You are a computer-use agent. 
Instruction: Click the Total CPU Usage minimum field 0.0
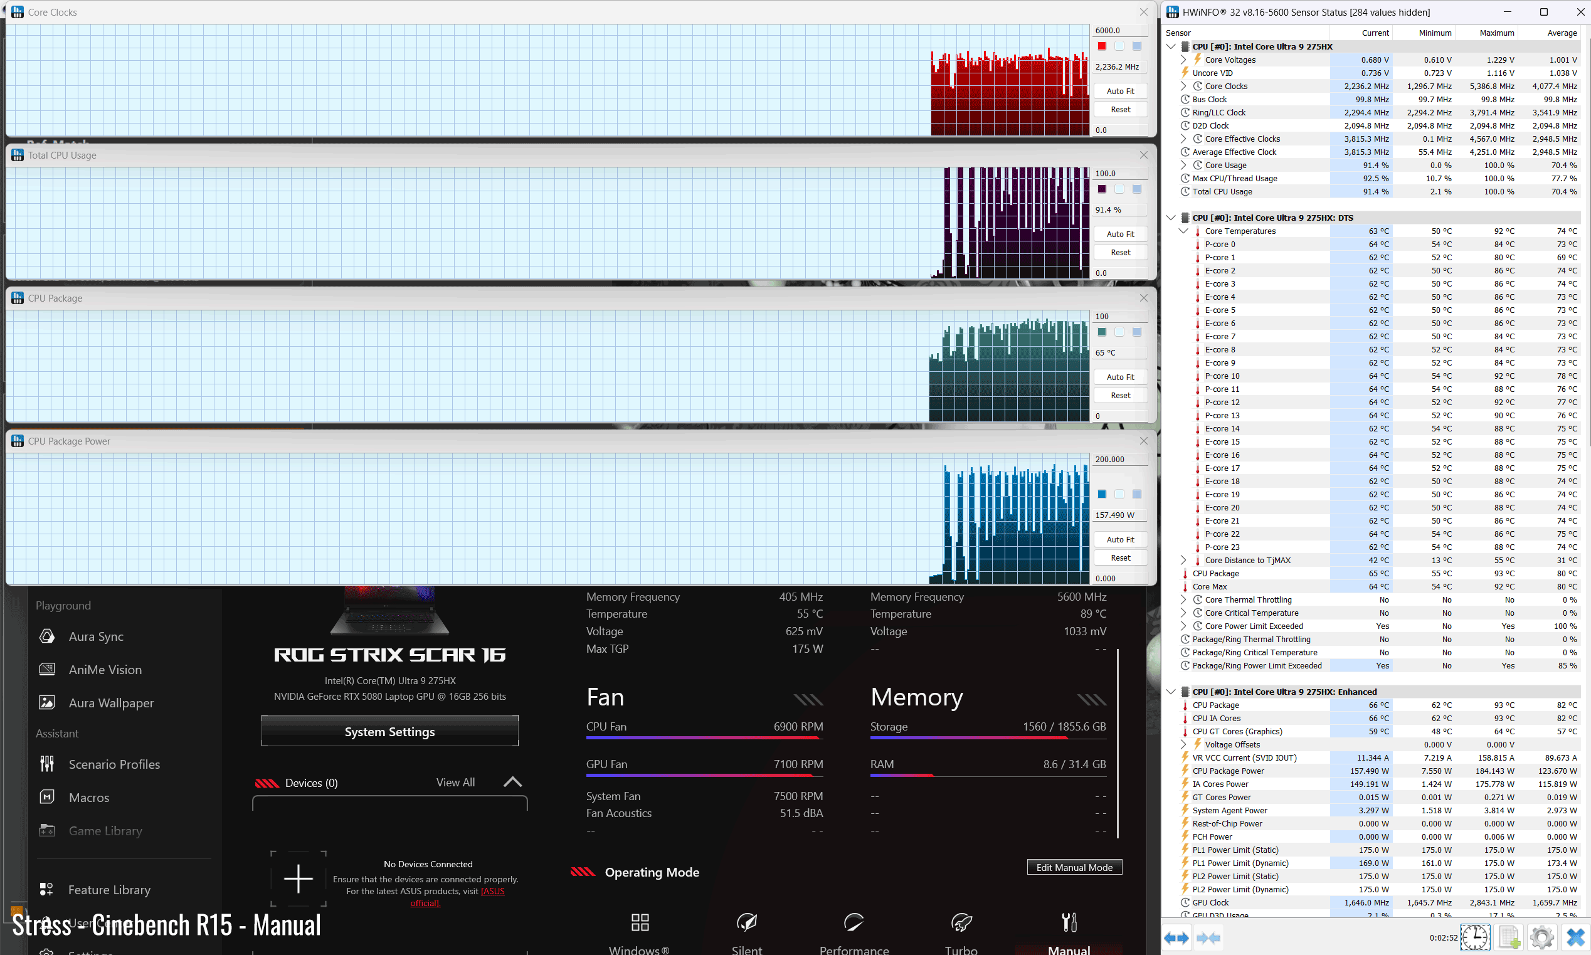1121,273
